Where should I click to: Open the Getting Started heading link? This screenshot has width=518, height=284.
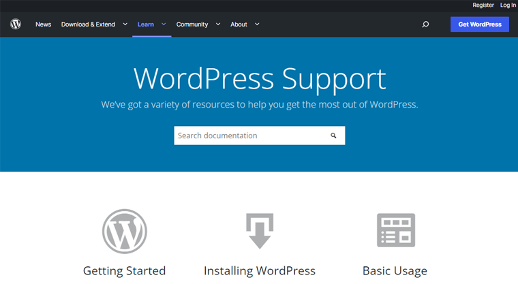124,270
